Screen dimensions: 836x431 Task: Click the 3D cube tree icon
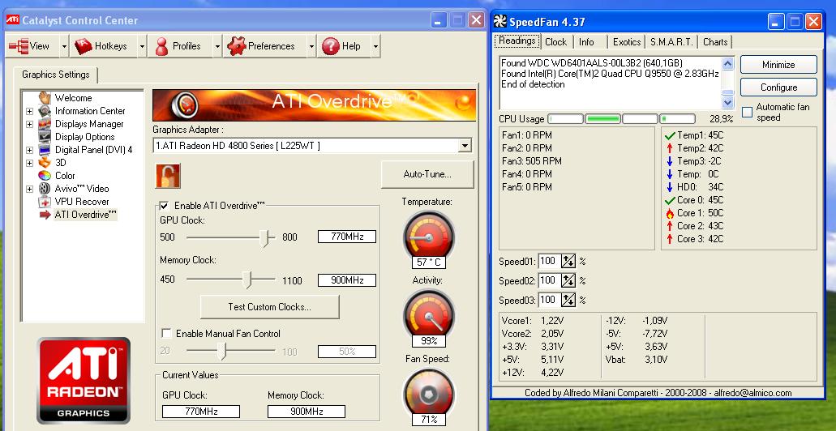(x=45, y=163)
